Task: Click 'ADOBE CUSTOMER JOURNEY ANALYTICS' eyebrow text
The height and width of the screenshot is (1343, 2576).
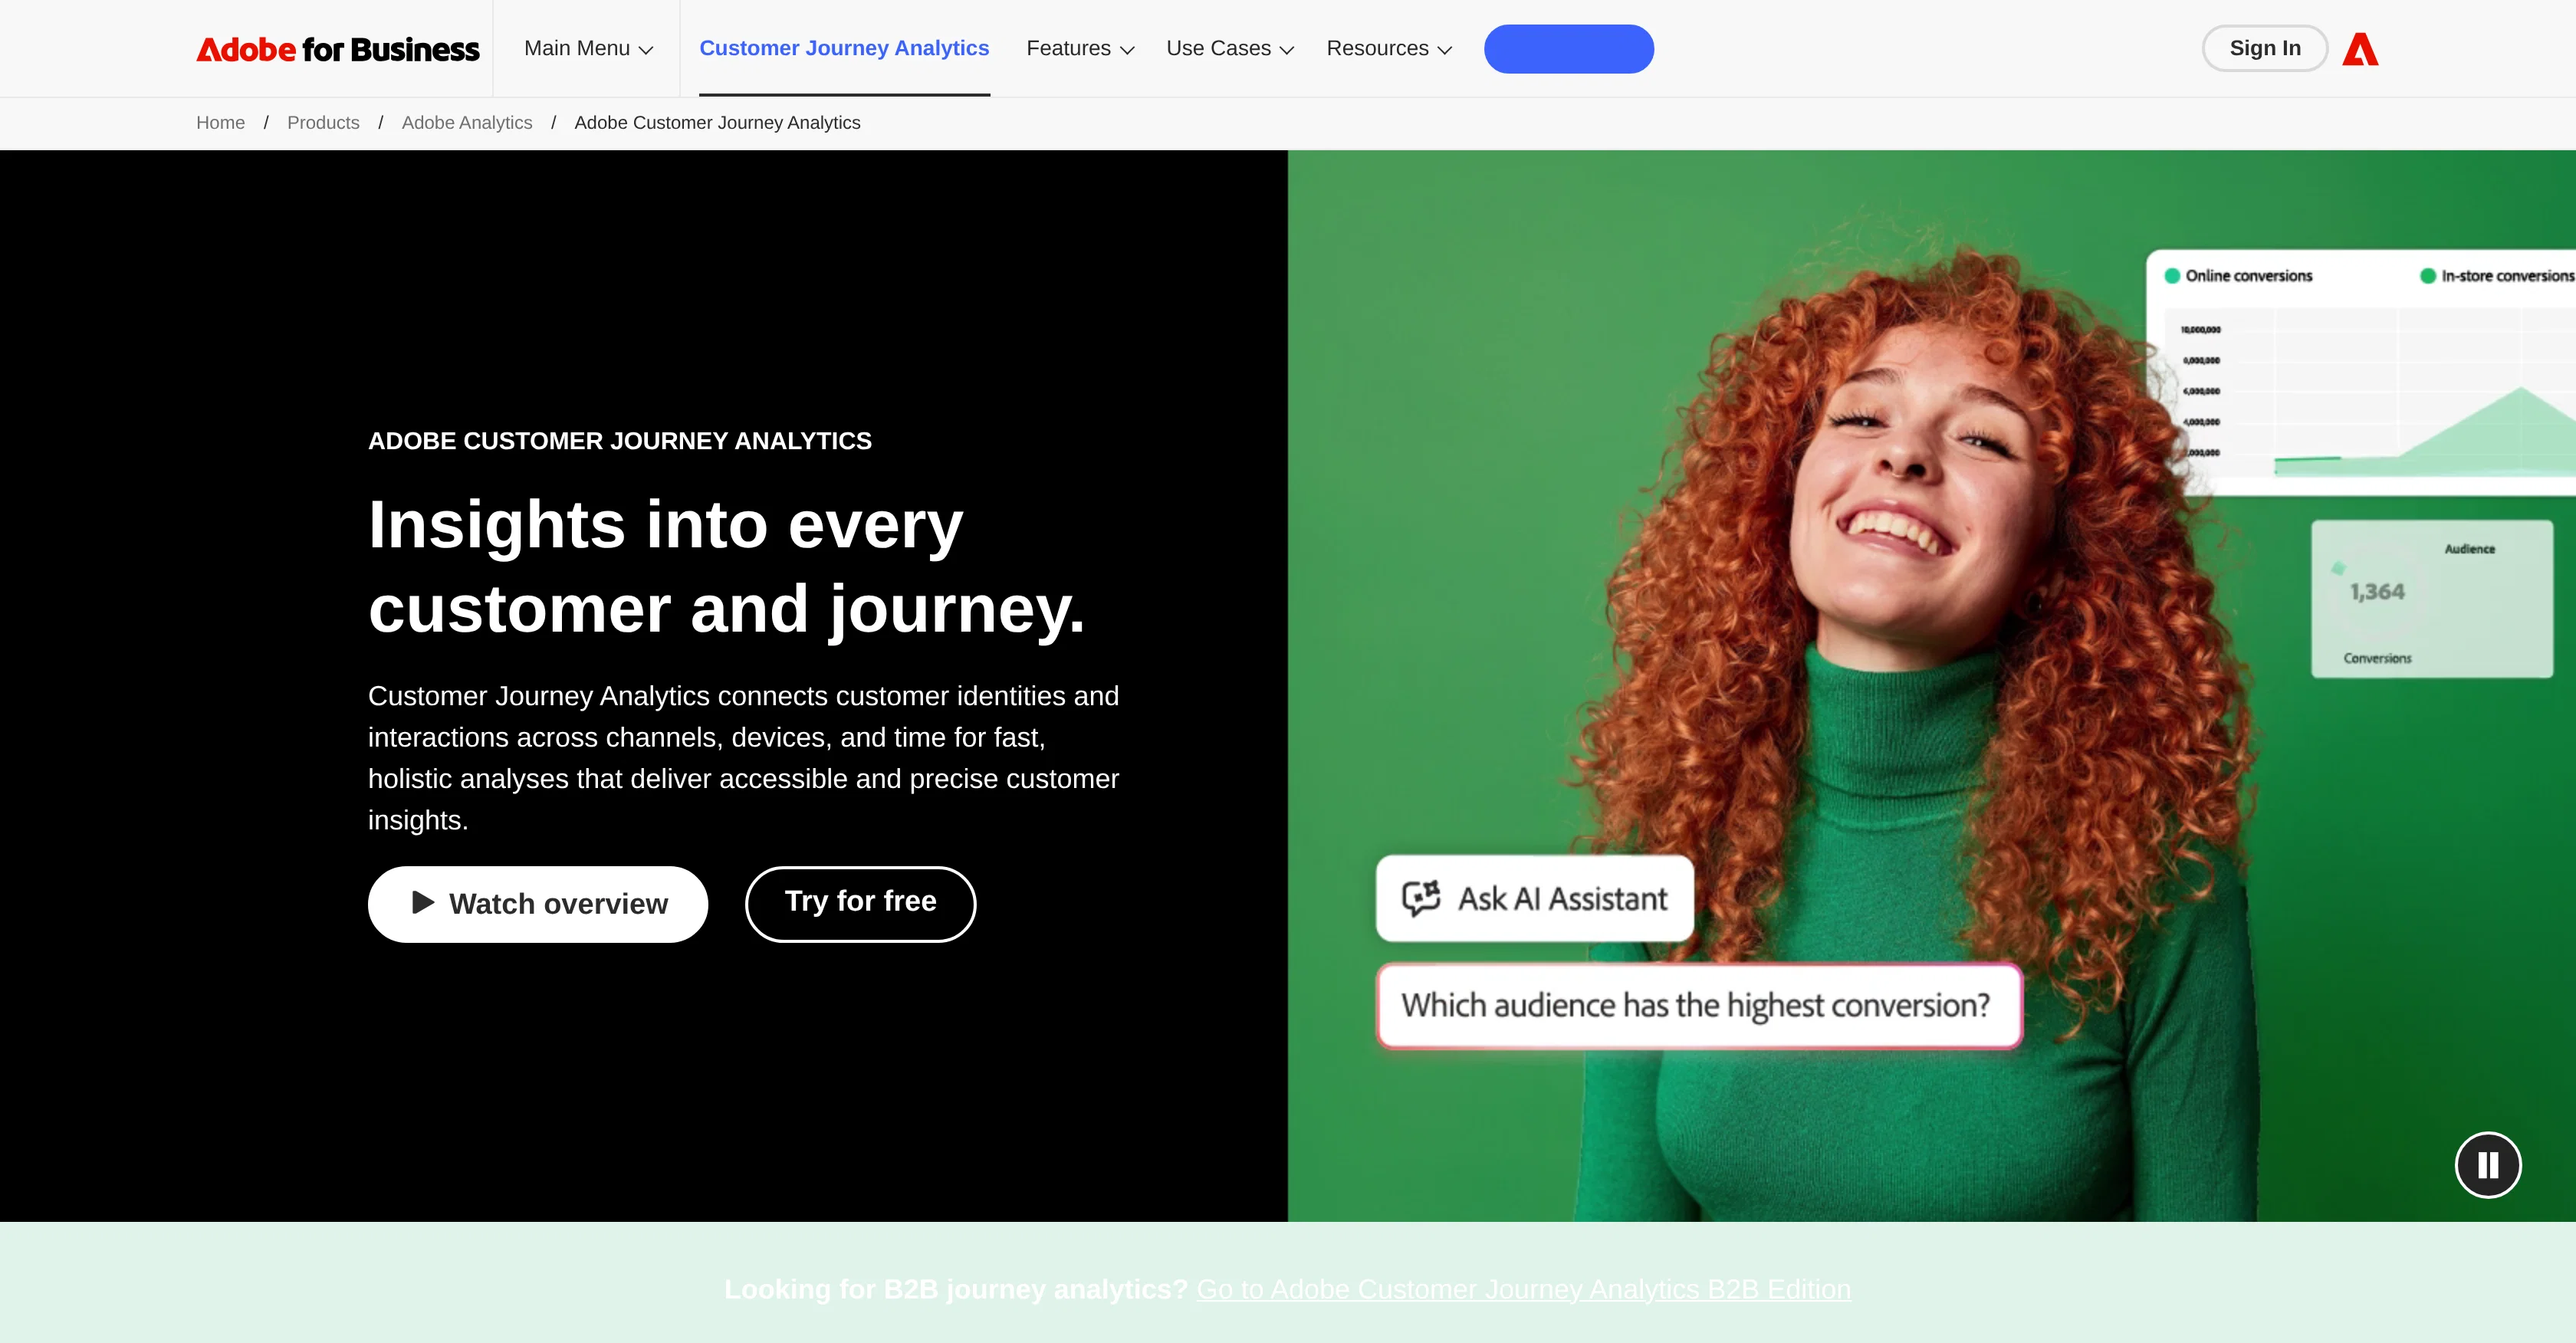Action: [x=620, y=441]
